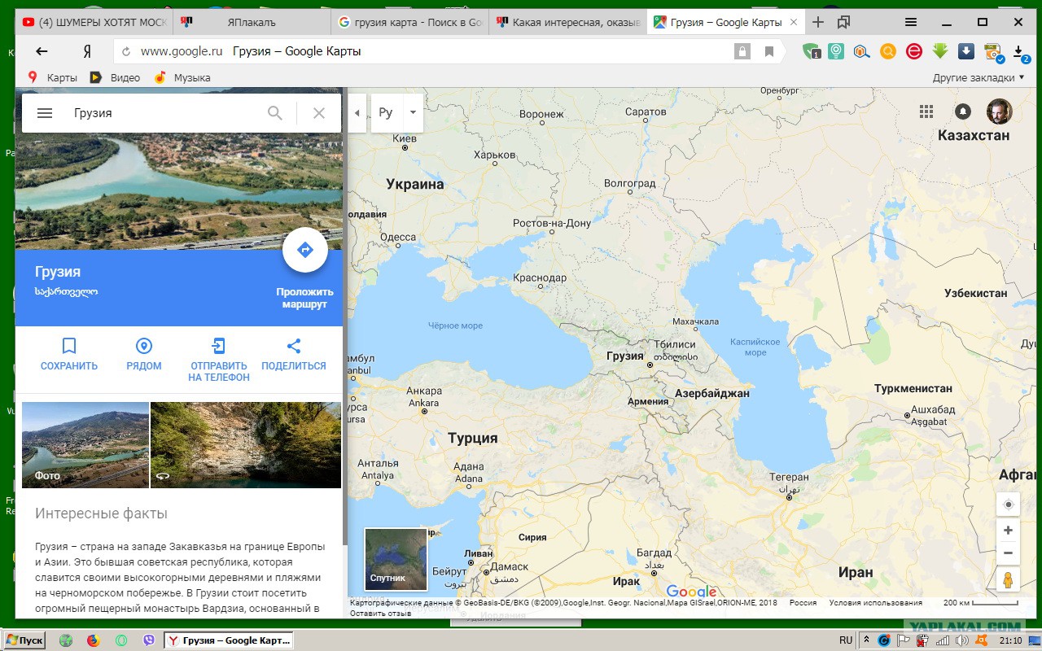Share place using Поделиться icon
Viewport: 1042px width, 651px height.
pyautogui.click(x=294, y=347)
